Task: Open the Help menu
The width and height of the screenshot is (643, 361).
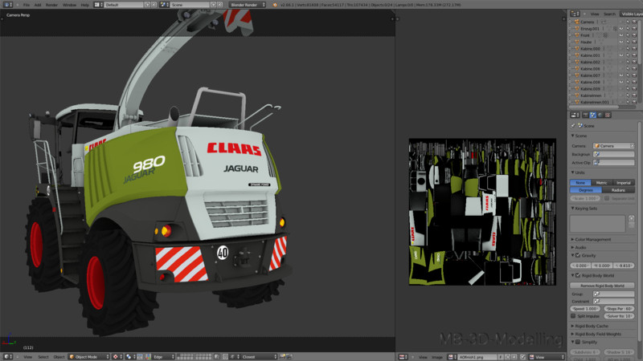Action: point(85,5)
